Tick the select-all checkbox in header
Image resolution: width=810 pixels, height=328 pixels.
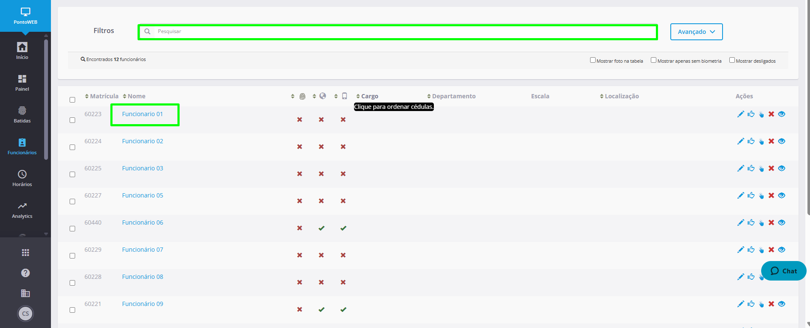[72, 100]
